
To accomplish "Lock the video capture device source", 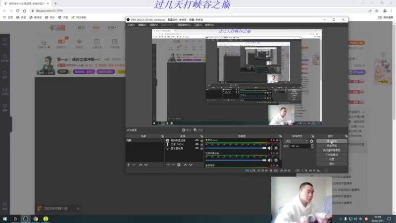I will pos(201,140).
